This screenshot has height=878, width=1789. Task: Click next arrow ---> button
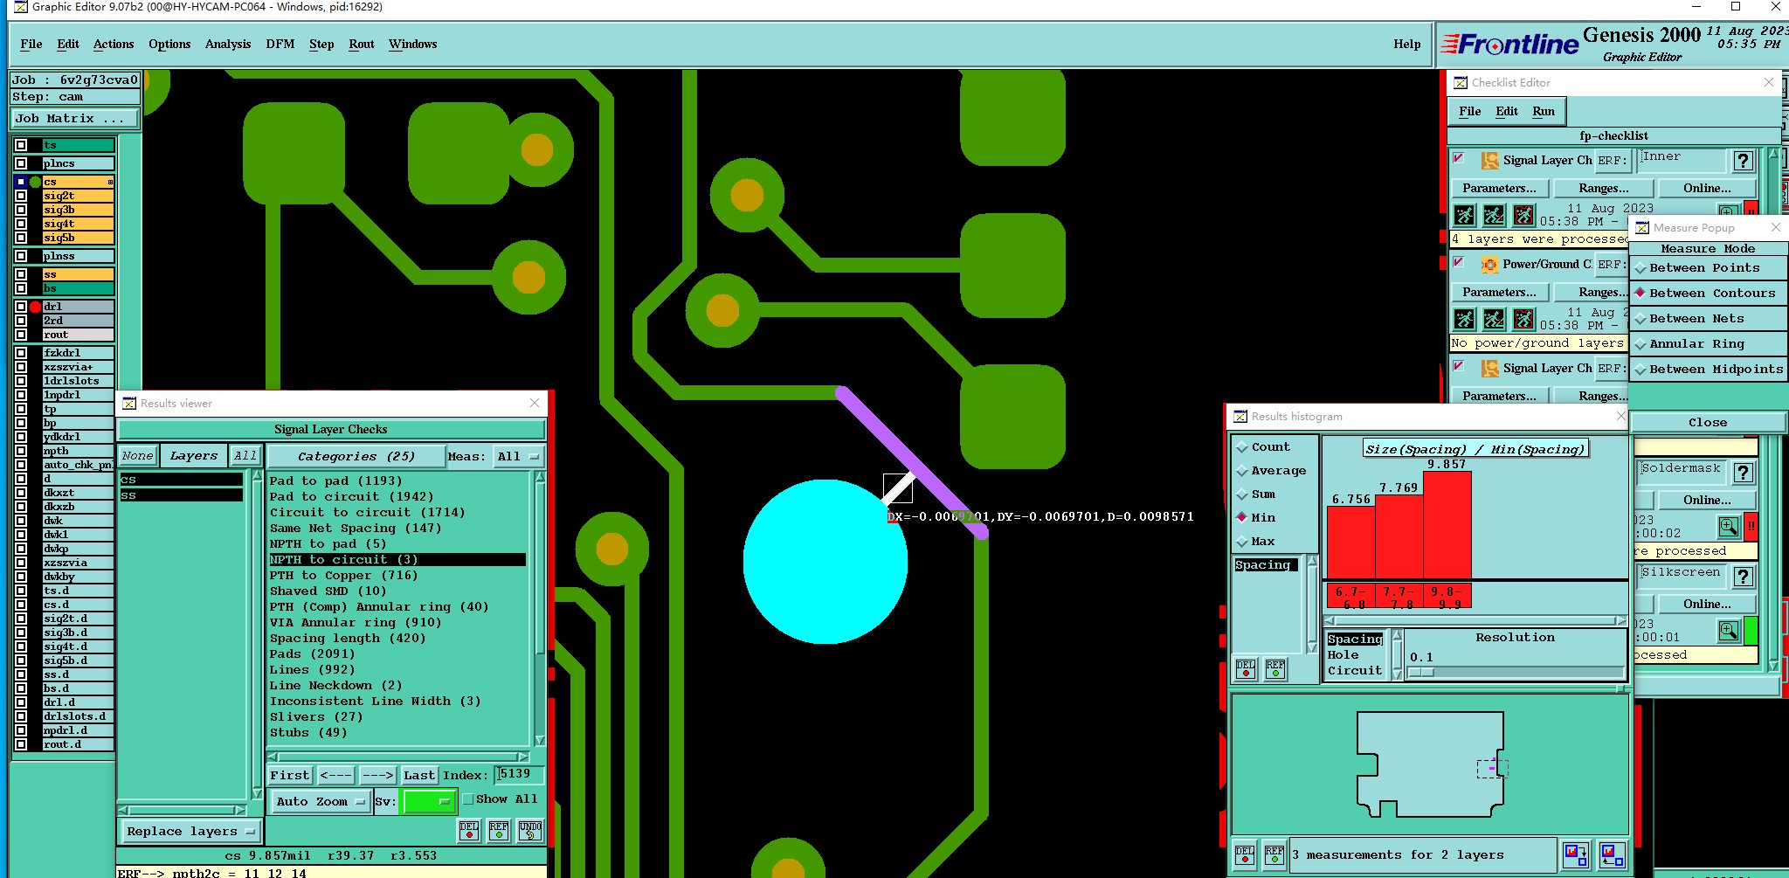point(377,776)
